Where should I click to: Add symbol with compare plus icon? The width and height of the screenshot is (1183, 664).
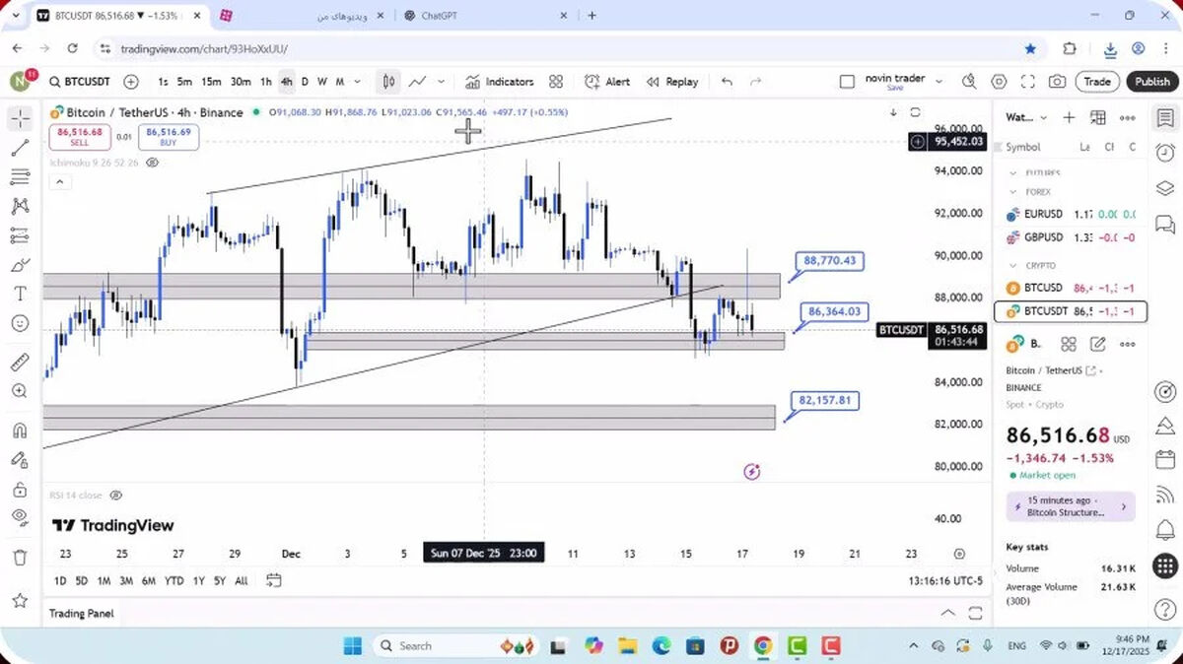tap(131, 82)
